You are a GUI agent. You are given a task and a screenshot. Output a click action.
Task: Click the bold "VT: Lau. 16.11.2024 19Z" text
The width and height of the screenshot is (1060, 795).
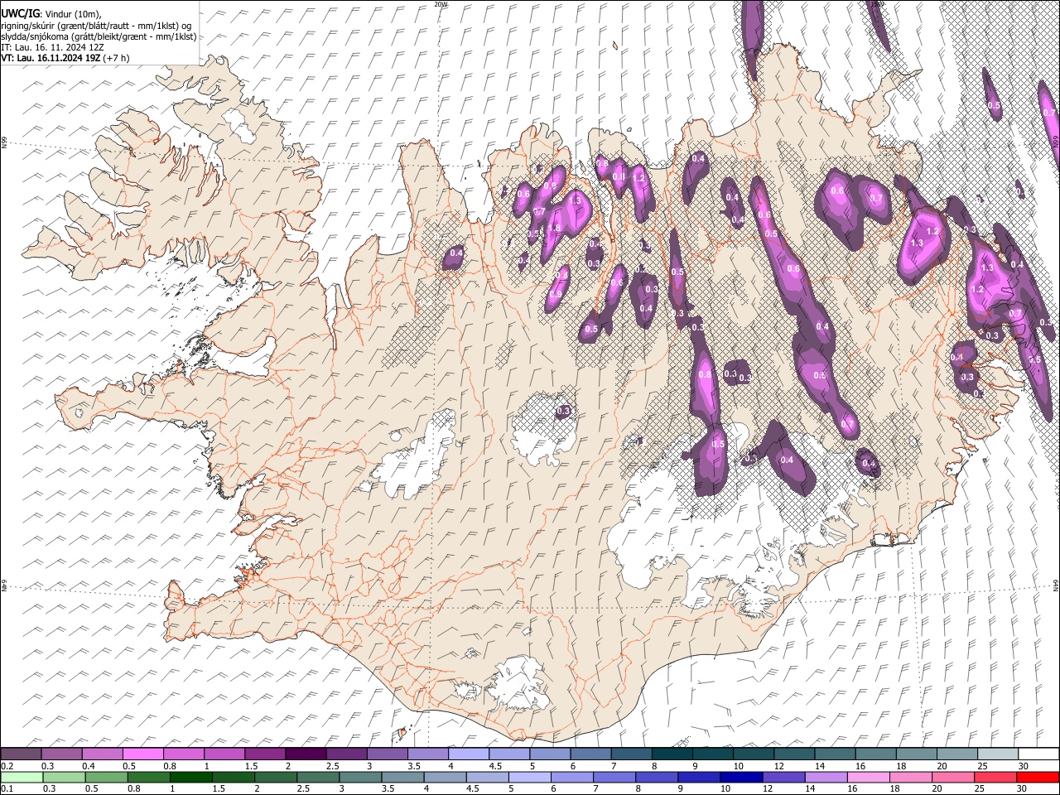click(x=51, y=58)
